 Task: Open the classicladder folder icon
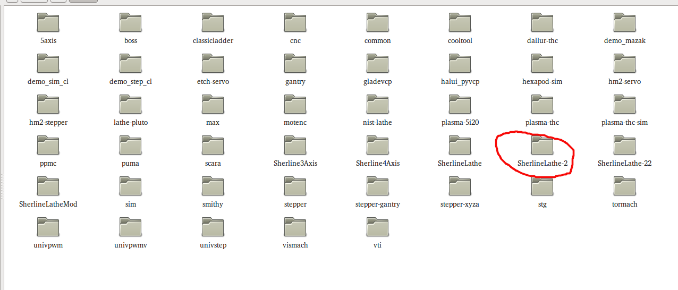pos(213,22)
